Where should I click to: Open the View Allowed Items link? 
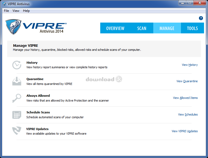(185, 98)
